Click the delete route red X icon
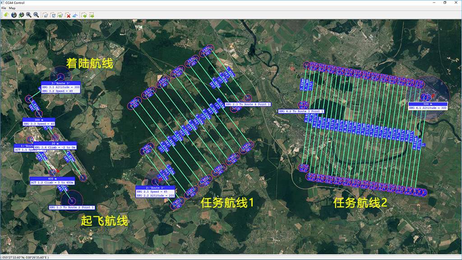Image resolution: width=462 pixels, height=260 pixels. [68, 15]
